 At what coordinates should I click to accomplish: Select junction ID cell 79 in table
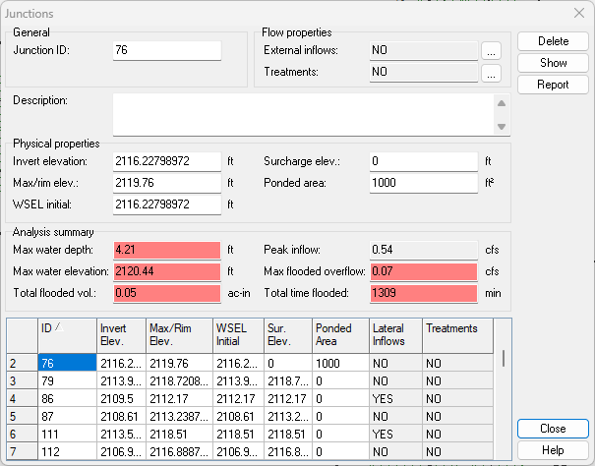[67, 380]
